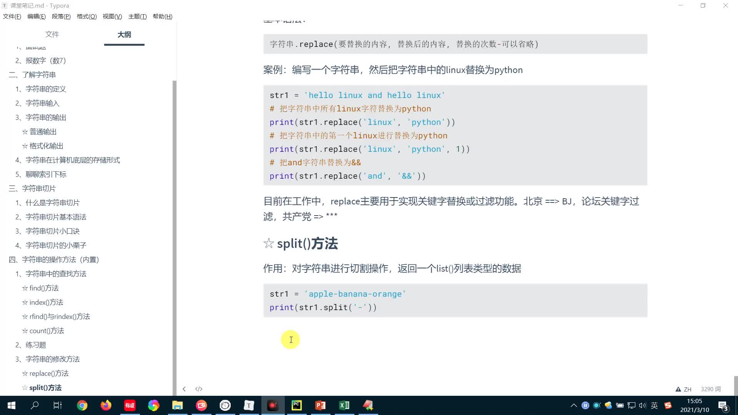This screenshot has width=738, height=415.
Task: Collapse sidebar with the left arrow icon
Action: click(184, 389)
